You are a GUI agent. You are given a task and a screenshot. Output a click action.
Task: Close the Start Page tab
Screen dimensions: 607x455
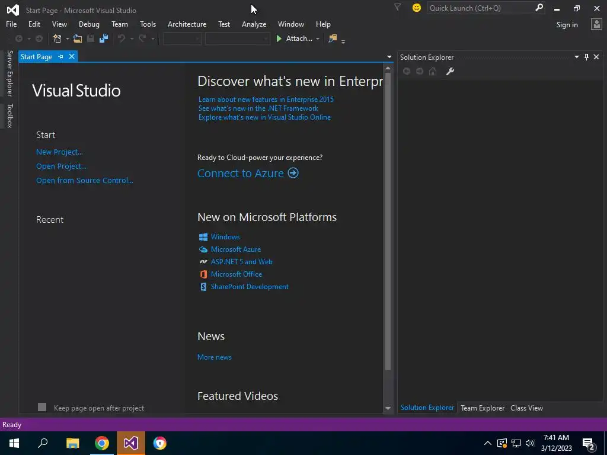pos(72,56)
